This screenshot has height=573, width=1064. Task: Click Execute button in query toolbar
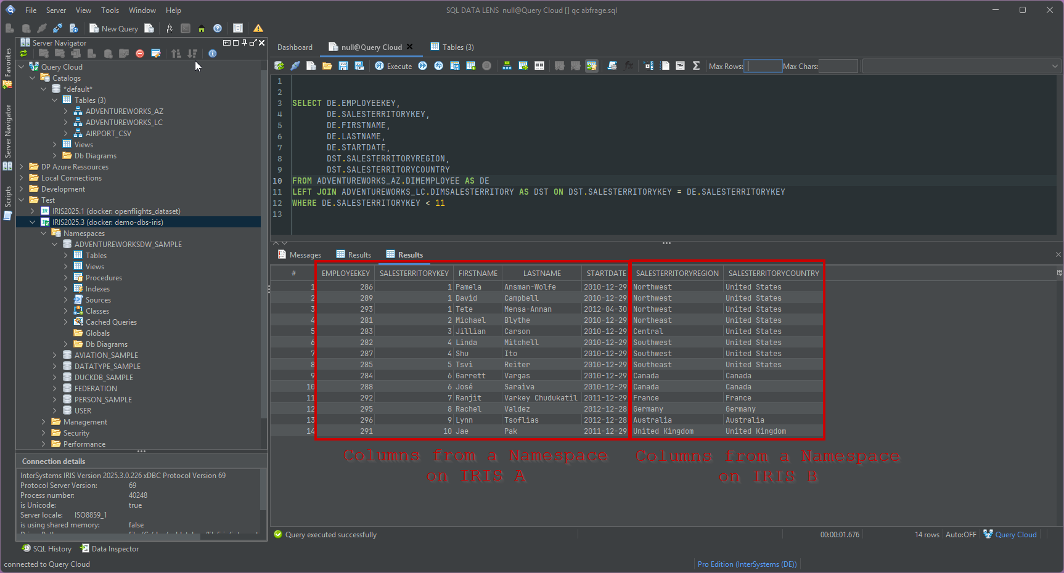click(x=393, y=66)
